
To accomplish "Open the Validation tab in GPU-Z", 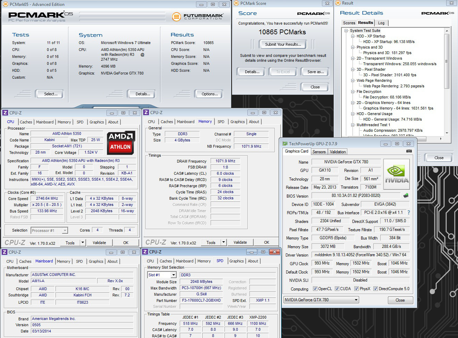I will coord(338,152).
